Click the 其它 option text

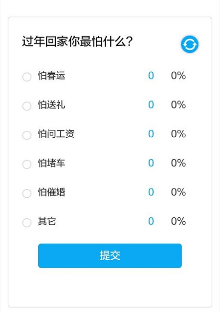click(x=47, y=221)
